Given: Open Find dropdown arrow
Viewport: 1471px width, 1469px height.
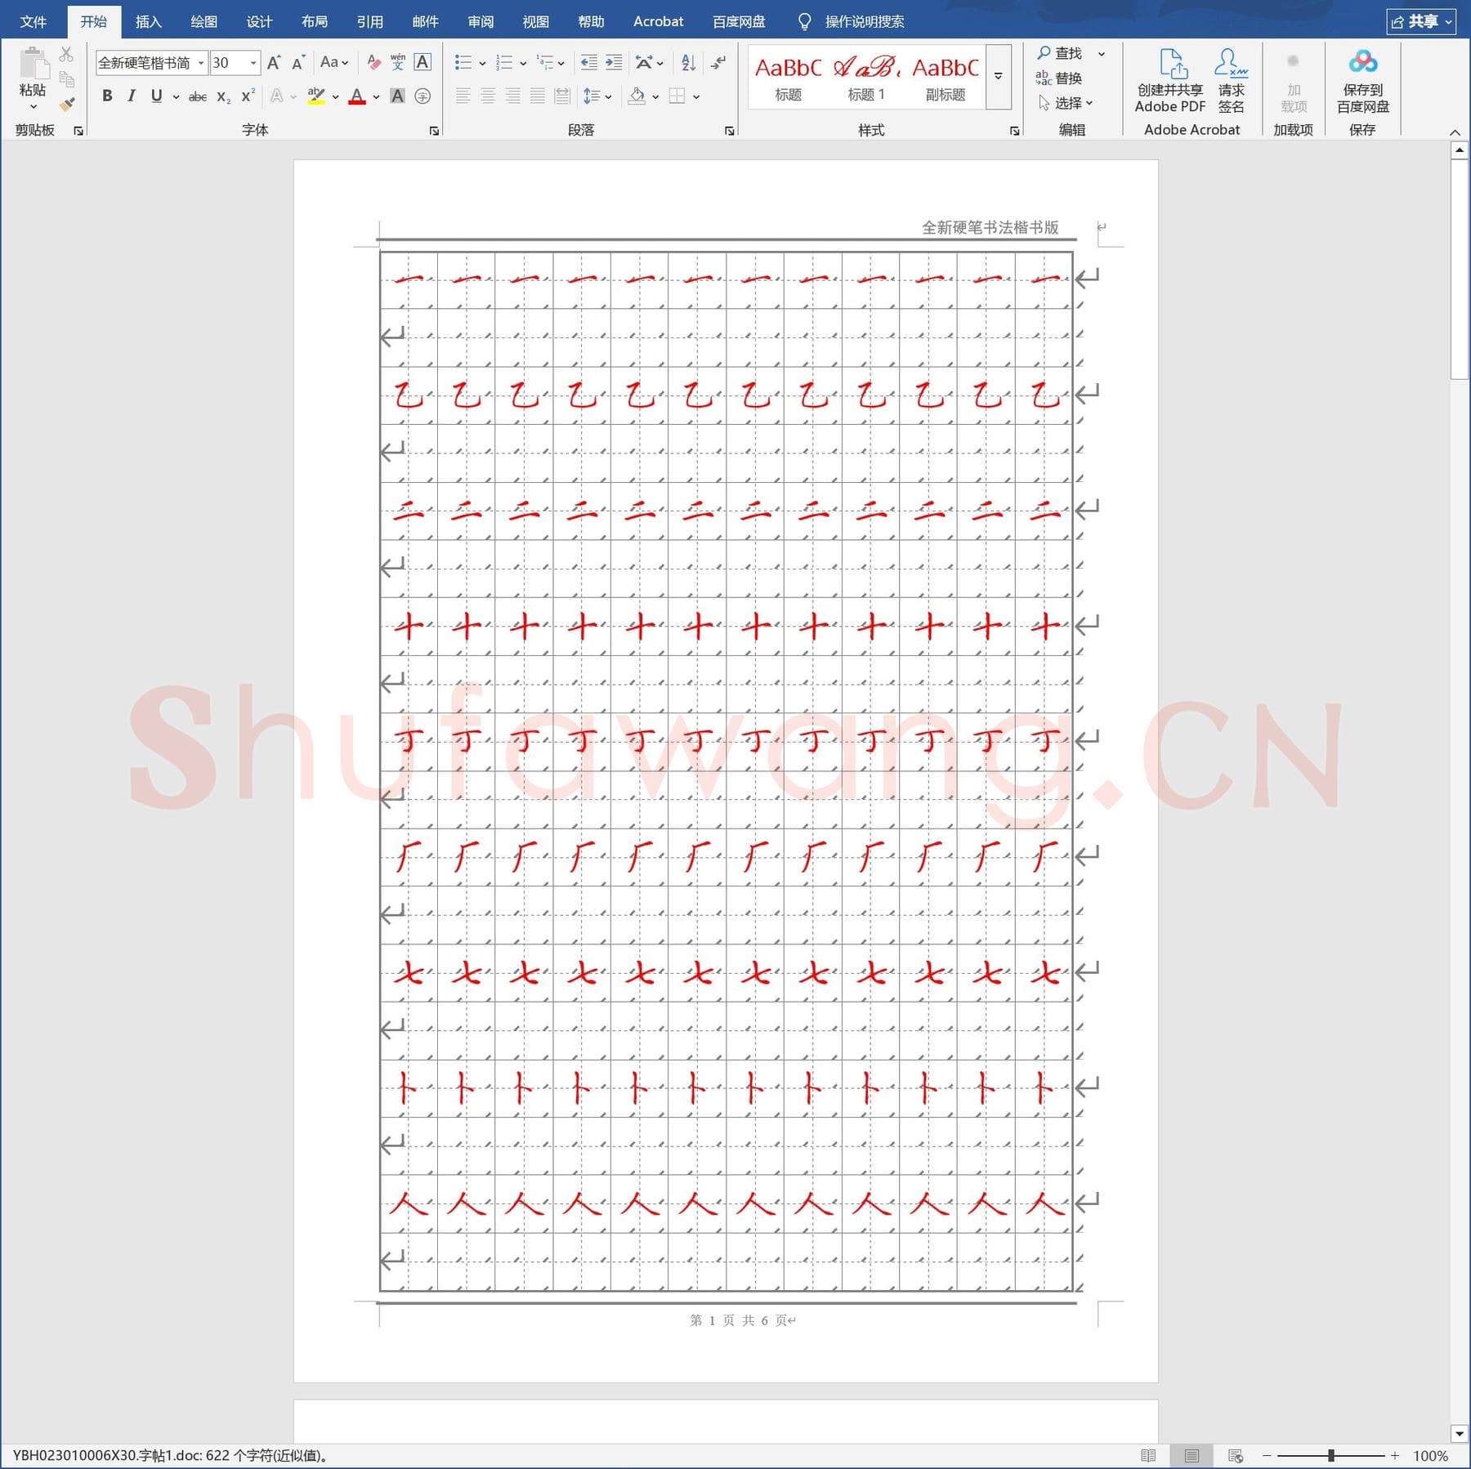Looking at the screenshot, I should [1101, 53].
